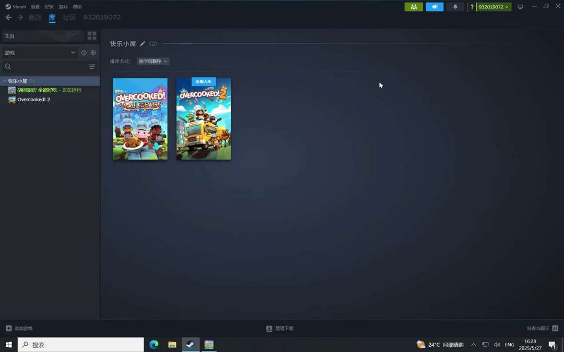Open the volume tray icon

click(497, 345)
